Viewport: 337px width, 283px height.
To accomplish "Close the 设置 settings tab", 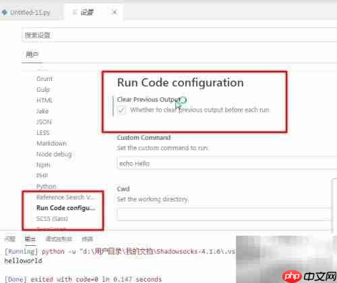I will 115,12.
